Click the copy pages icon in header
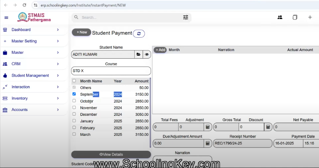 coord(295,17)
